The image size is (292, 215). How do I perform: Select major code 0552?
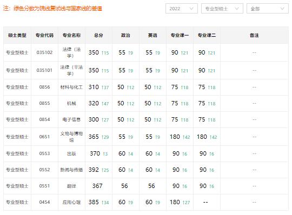tap(44, 170)
